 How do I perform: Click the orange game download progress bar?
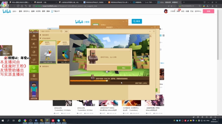coord(109,81)
